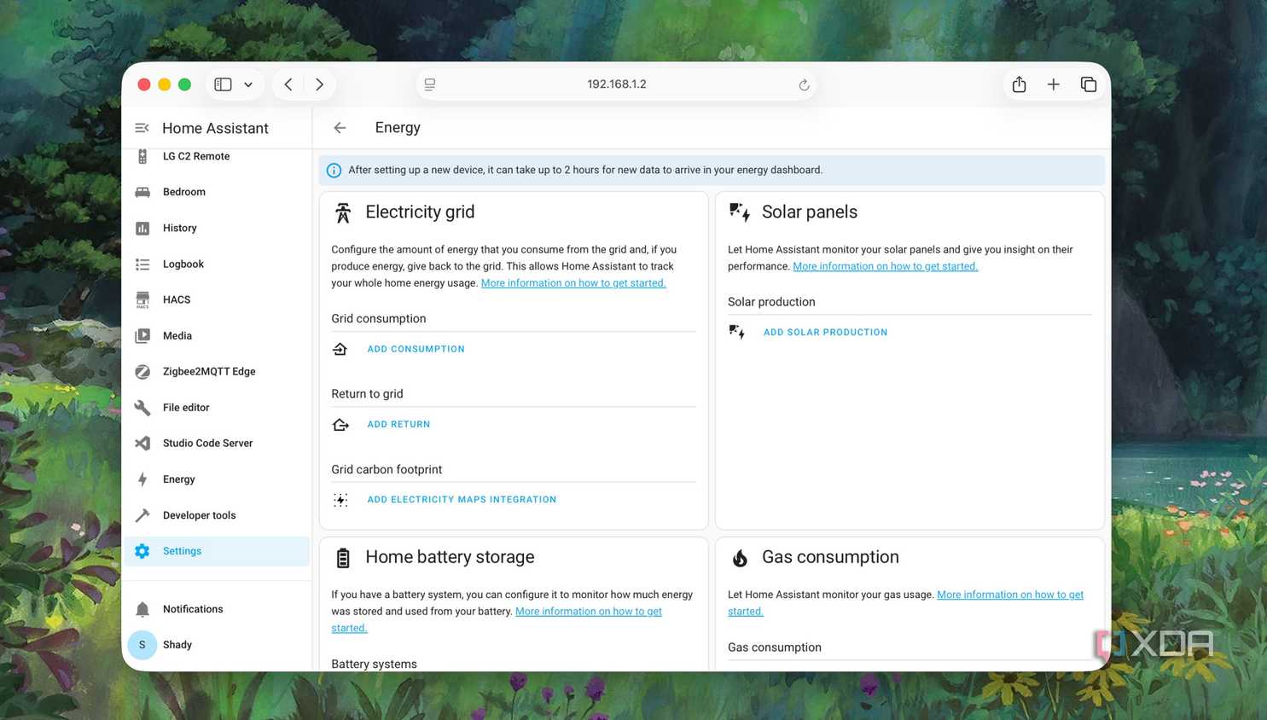
Task: Click the Home battery storage heading
Action: (x=450, y=557)
